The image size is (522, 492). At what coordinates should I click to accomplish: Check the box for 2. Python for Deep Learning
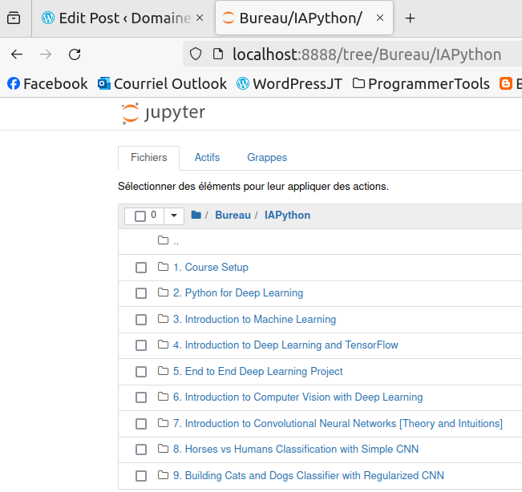click(141, 294)
